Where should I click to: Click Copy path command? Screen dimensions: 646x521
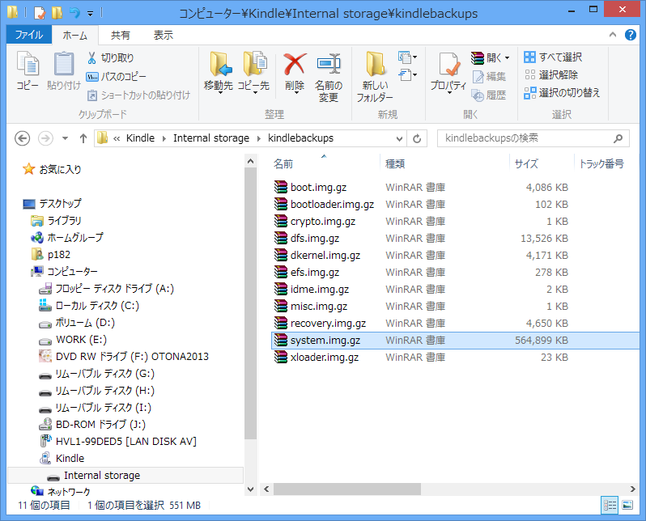pyautogui.click(x=116, y=77)
